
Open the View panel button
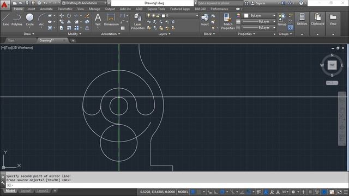coord(333,20)
